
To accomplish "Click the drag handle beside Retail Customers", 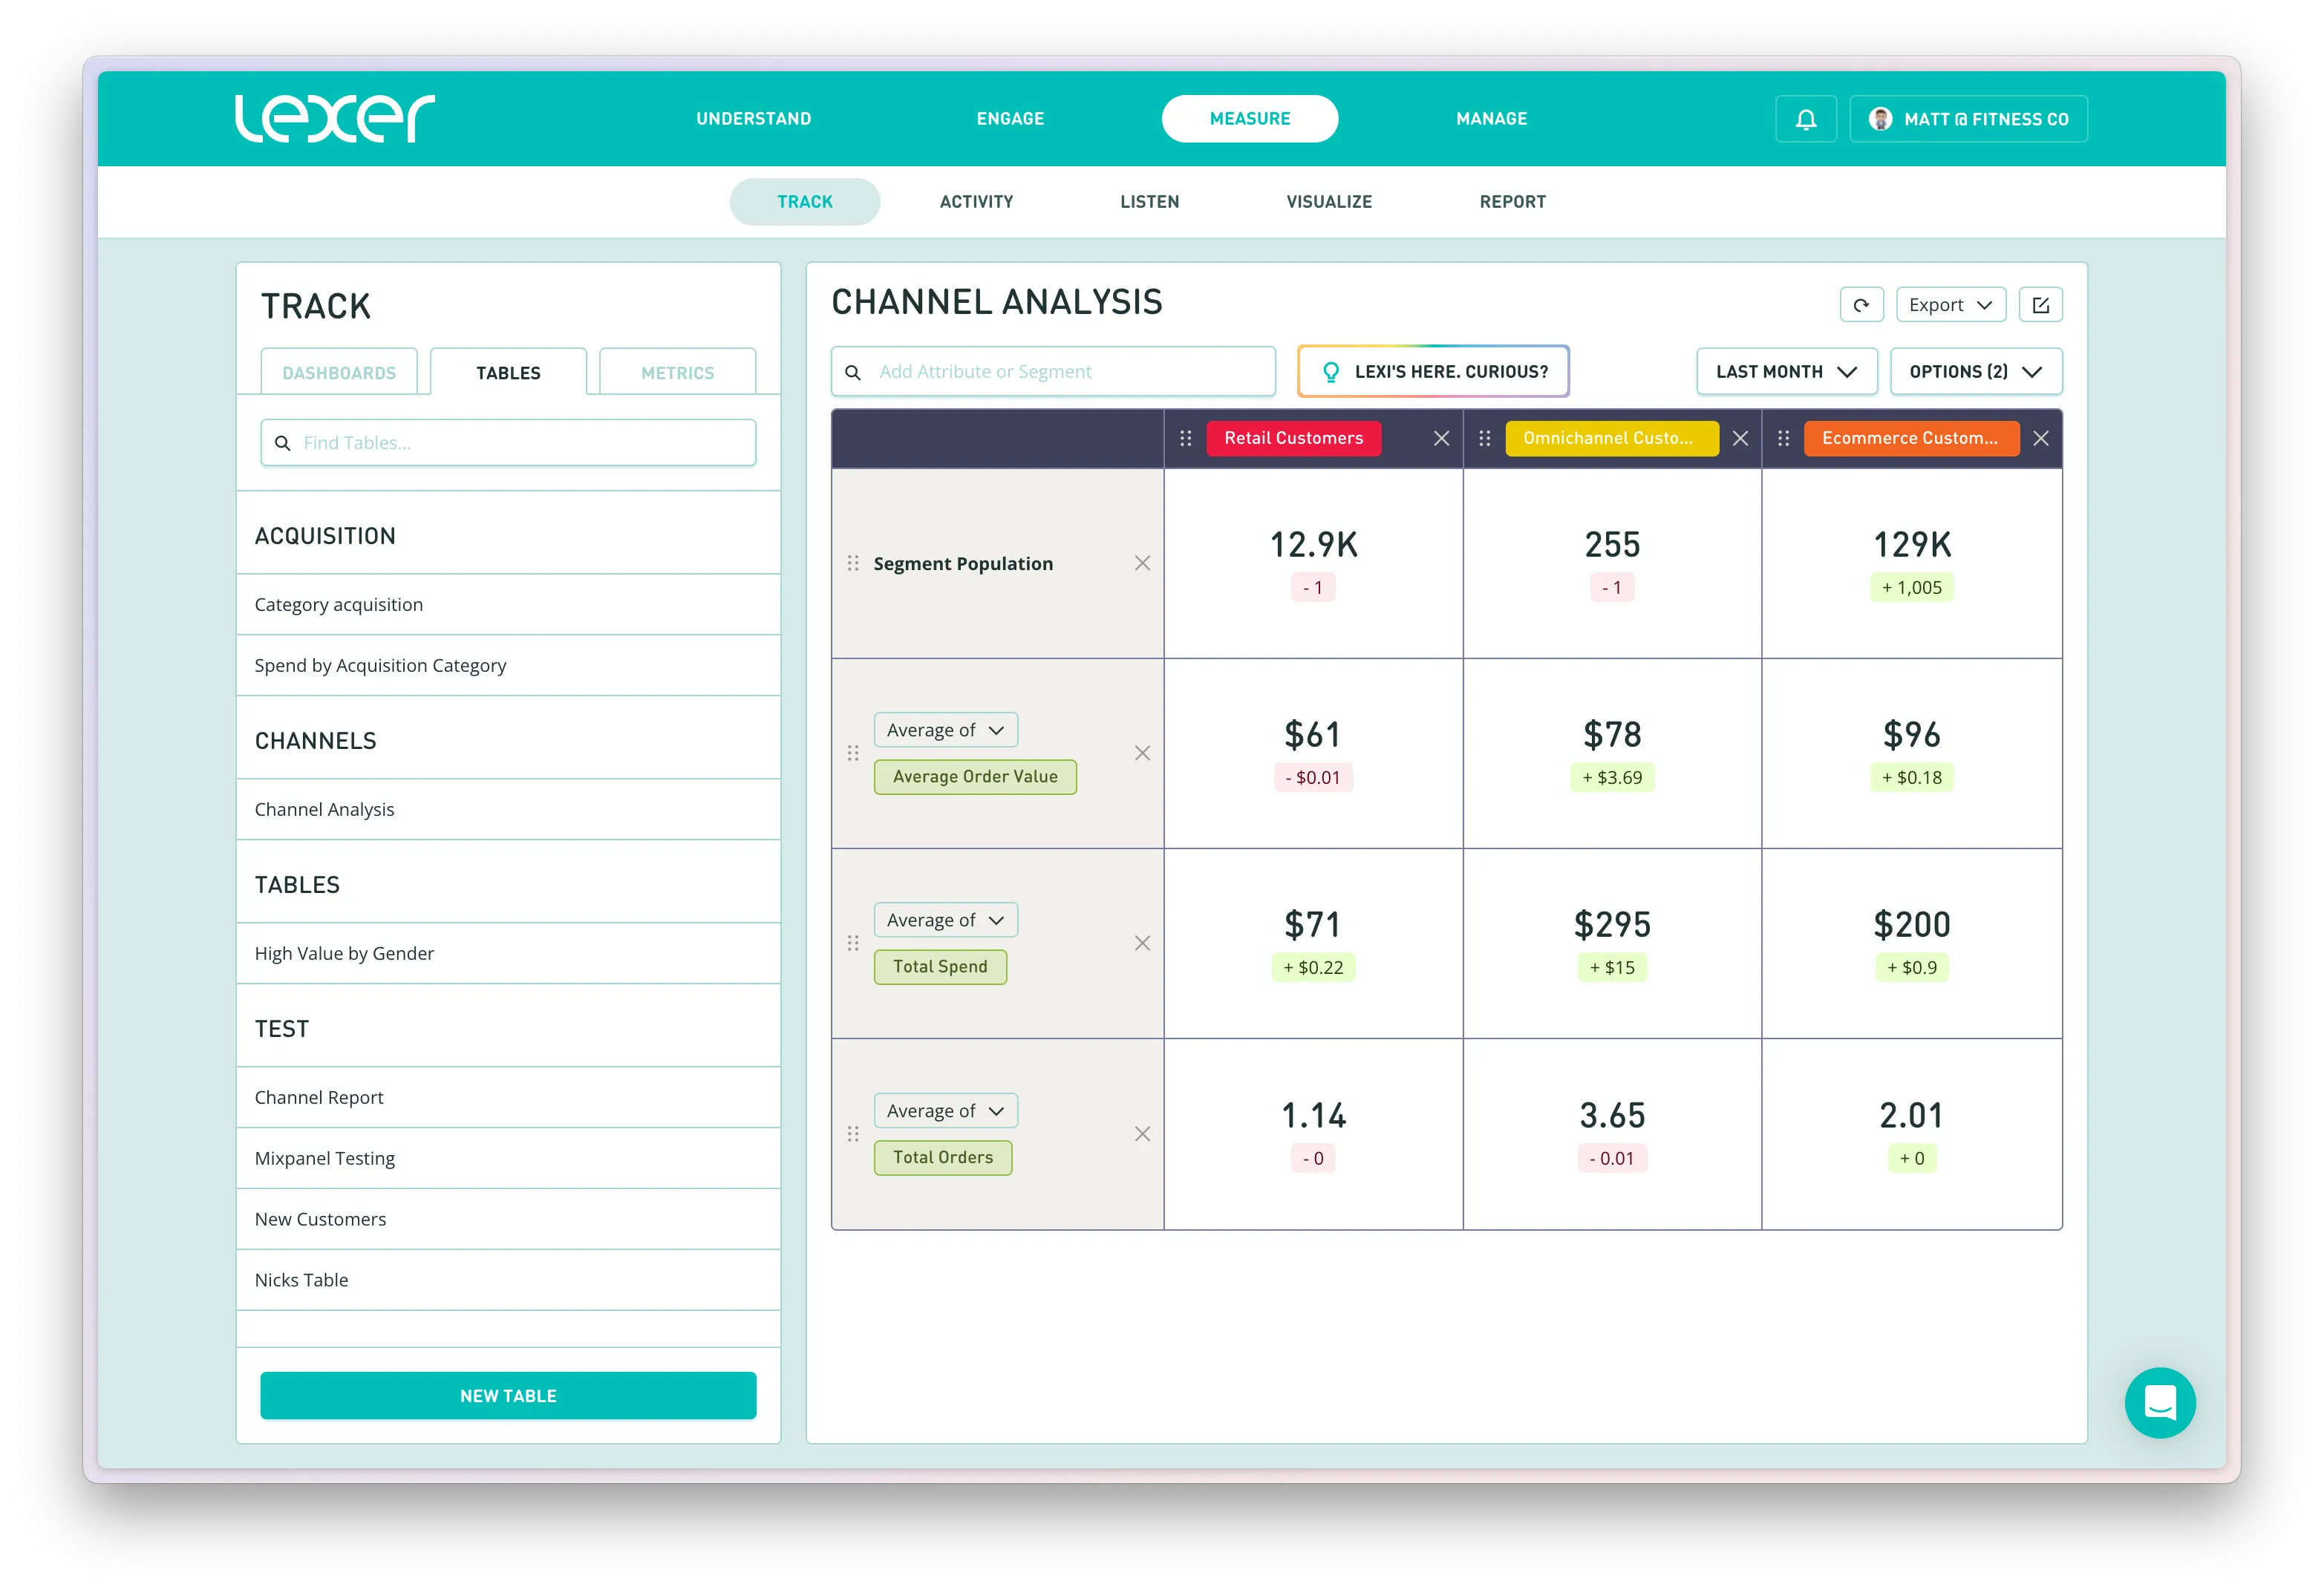I will [1185, 438].
